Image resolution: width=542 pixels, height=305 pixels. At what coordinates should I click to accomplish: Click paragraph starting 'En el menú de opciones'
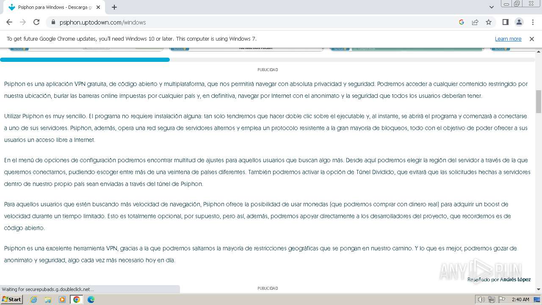[267, 172]
